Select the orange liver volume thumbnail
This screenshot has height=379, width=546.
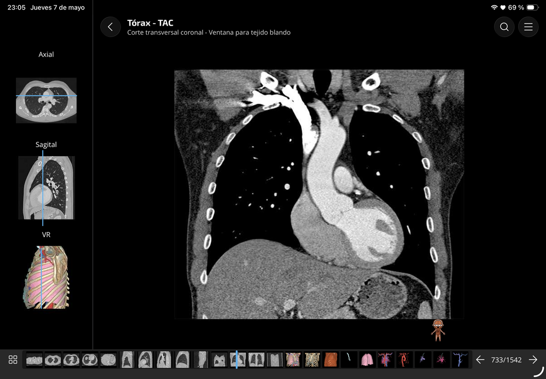point(331,359)
